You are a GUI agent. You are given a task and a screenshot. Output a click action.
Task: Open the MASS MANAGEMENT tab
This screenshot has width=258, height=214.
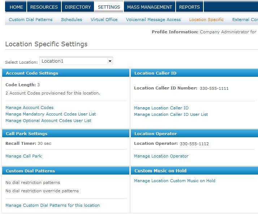point(150,7)
